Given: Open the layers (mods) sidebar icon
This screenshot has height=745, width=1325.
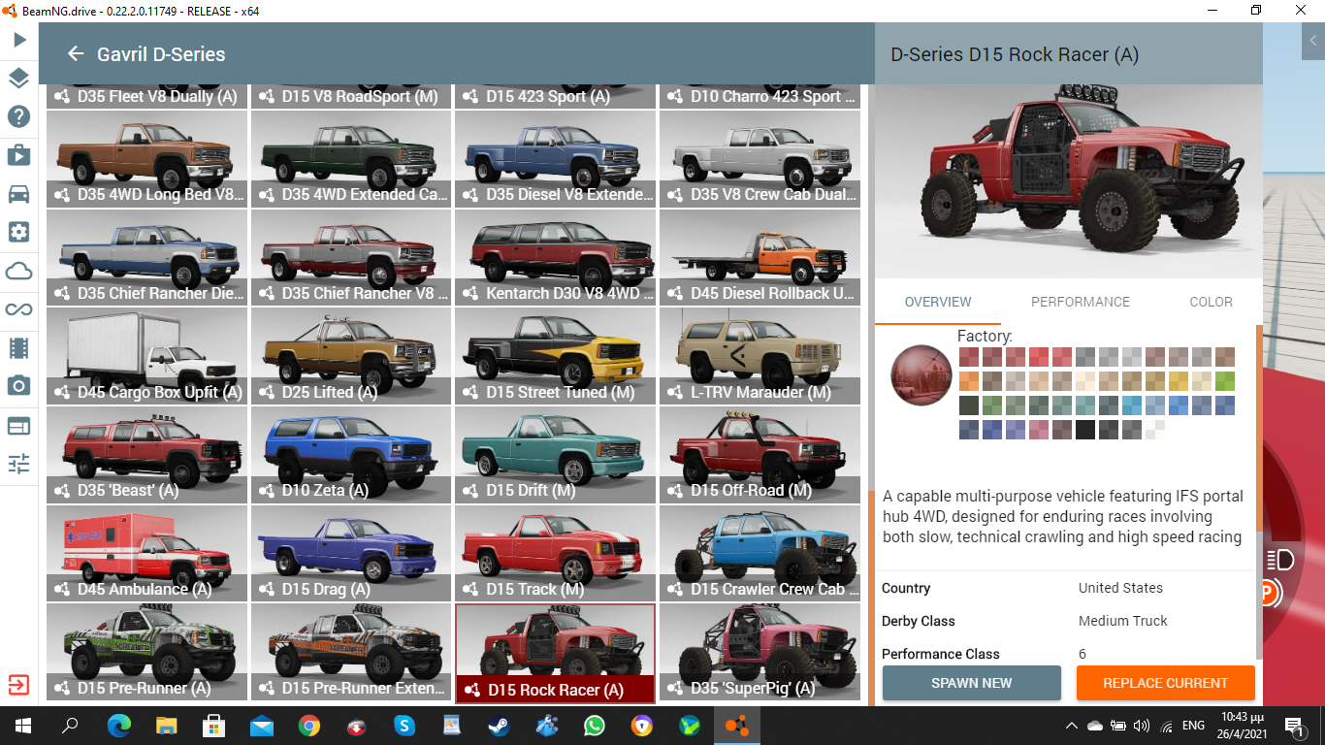Looking at the screenshot, I should tap(18, 79).
